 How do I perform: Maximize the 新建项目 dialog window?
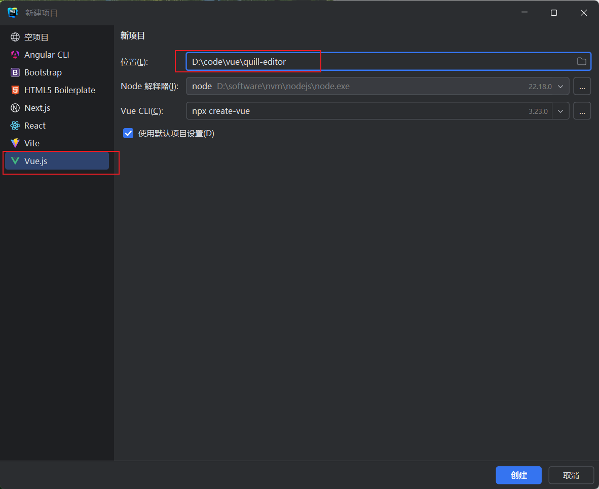(x=553, y=13)
